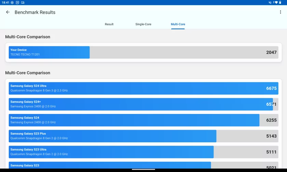
Task: Tap the Benchmark Results page title
Action: pyautogui.click(x=35, y=12)
